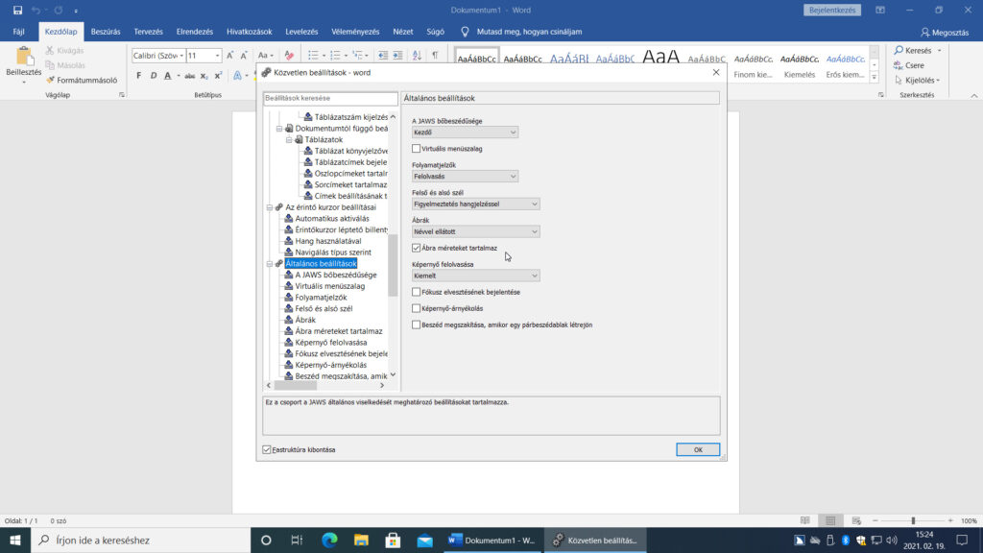Screen dimensions: 983x553
Task: Select the Format Painter (Formátummásoló) tool
Action: click(x=82, y=81)
